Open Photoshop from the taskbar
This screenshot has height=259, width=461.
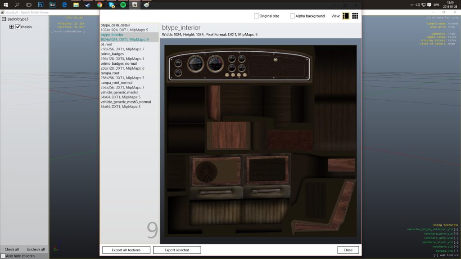tap(41, 4)
